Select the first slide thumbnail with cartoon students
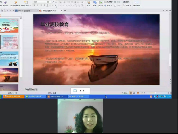The height and width of the screenshot is (134, 178). 9,26
